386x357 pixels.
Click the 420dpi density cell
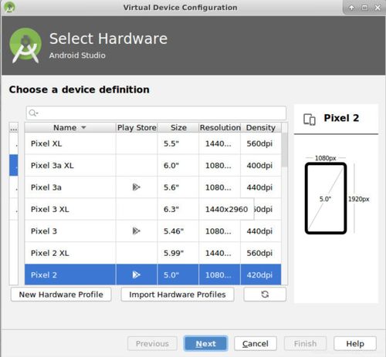tap(261, 274)
